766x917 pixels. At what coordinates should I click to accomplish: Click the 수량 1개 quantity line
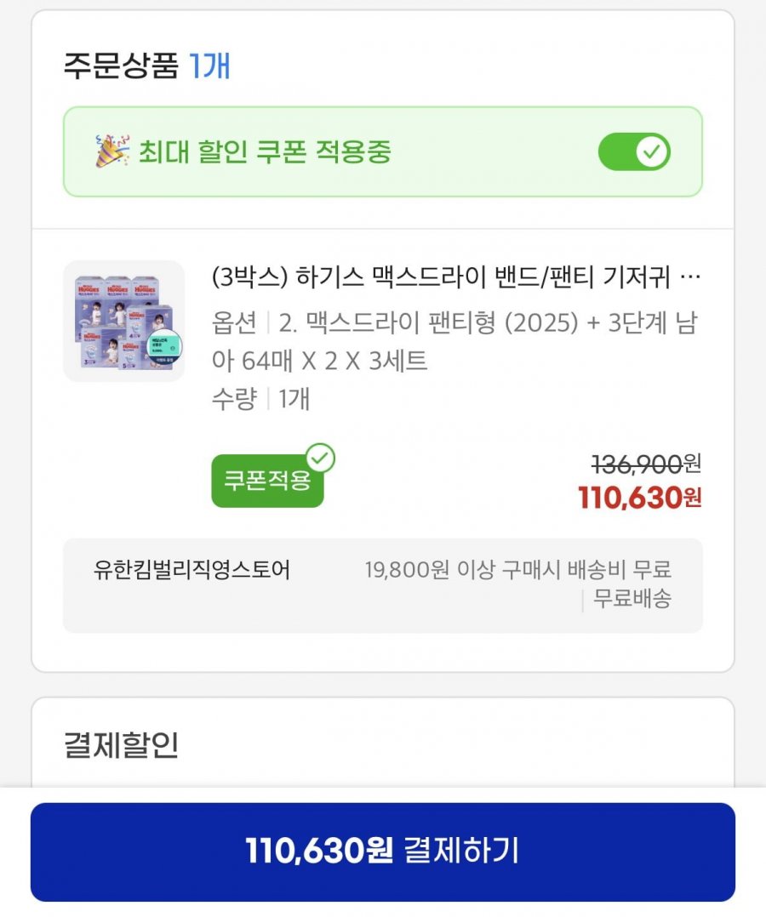(x=260, y=399)
